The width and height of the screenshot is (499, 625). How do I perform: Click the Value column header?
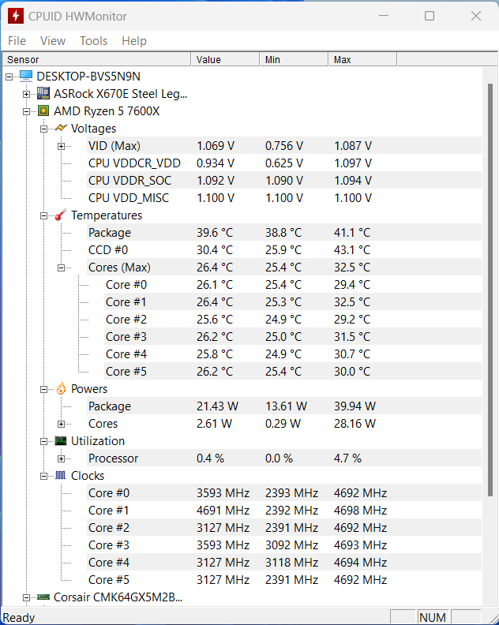(x=225, y=59)
